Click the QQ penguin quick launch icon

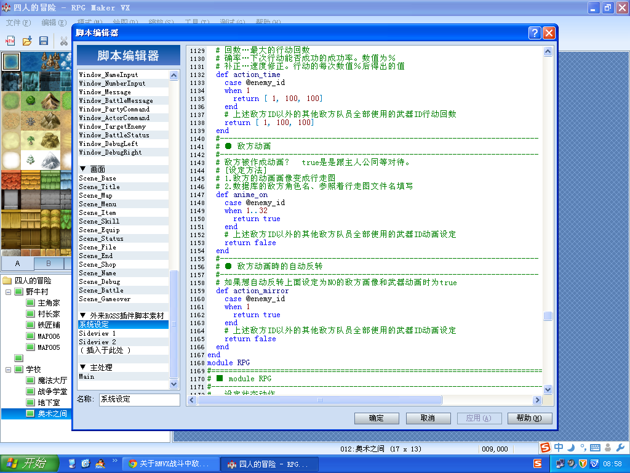point(100,464)
